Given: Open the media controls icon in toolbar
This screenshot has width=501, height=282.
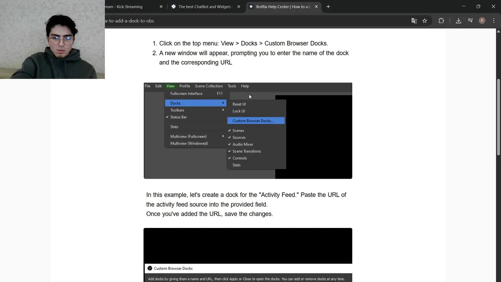Looking at the screenshot, I should tap(470, 21).
